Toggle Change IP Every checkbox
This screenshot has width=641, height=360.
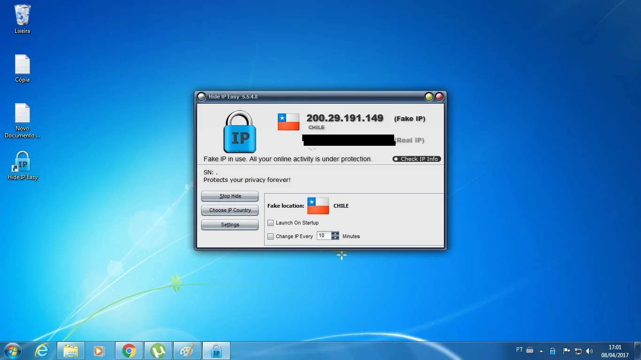point(270,236)
